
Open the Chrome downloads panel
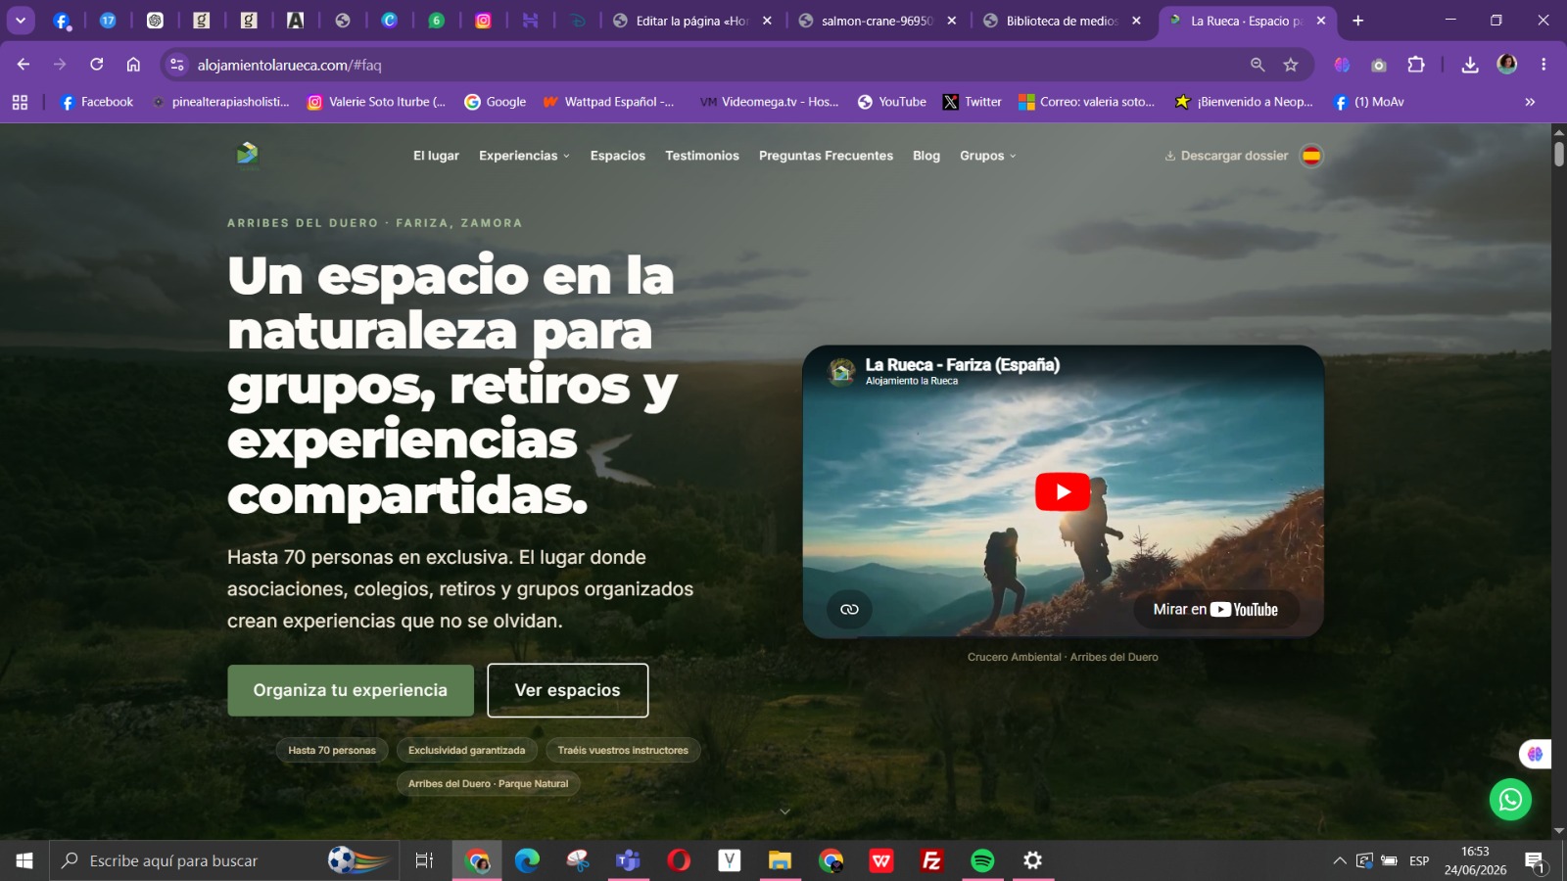pos(1470,65)
